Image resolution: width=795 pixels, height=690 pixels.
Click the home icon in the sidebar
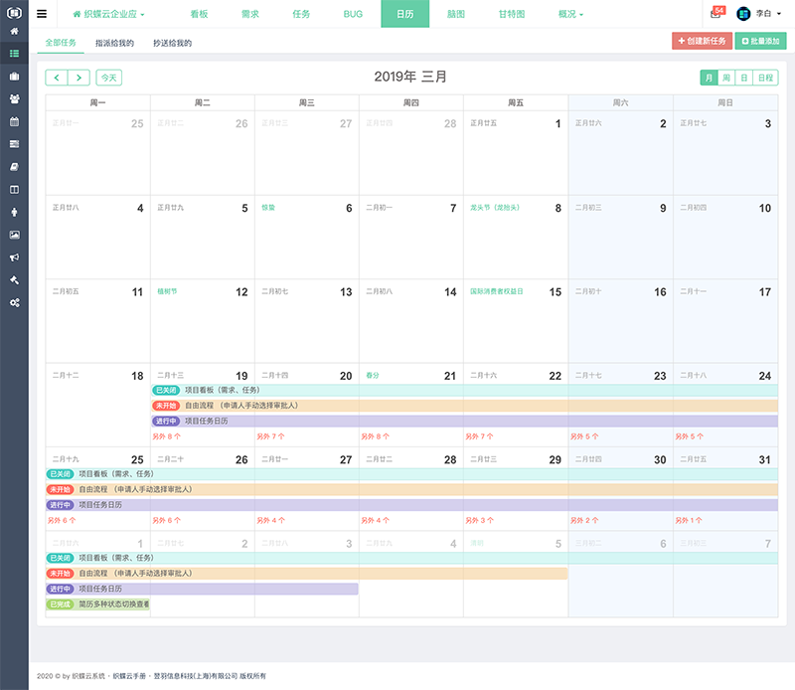coord(14,32)
